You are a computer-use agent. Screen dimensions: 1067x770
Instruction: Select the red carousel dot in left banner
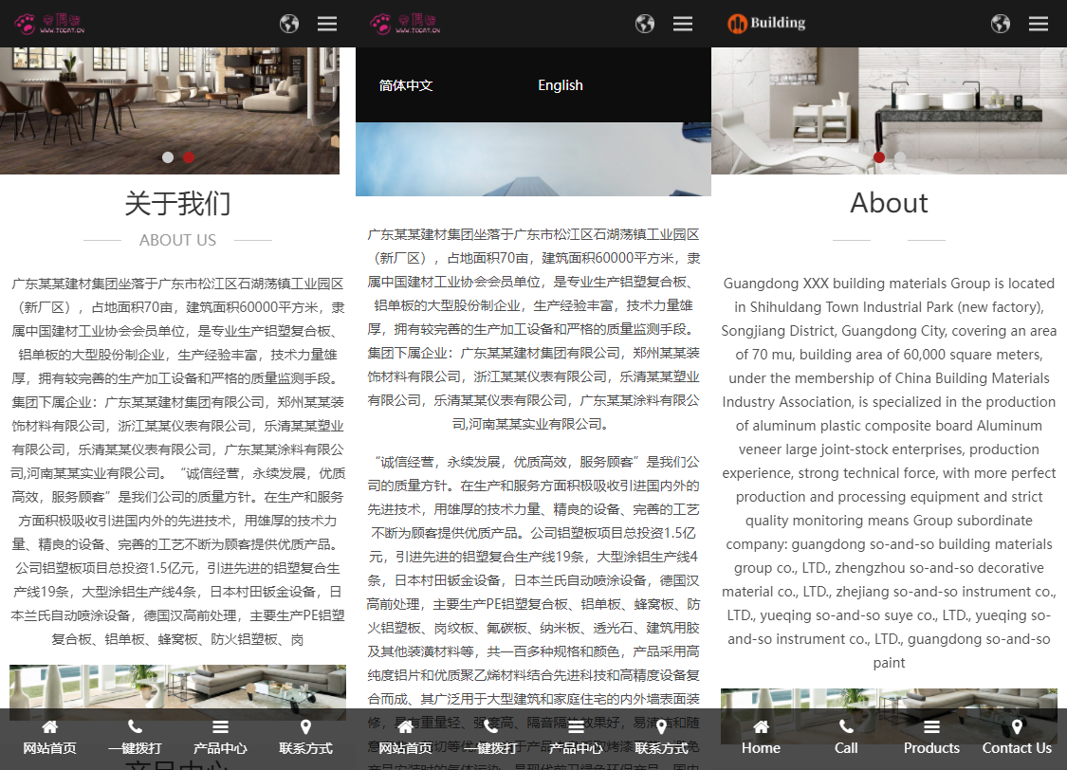[x=189, y=157]
